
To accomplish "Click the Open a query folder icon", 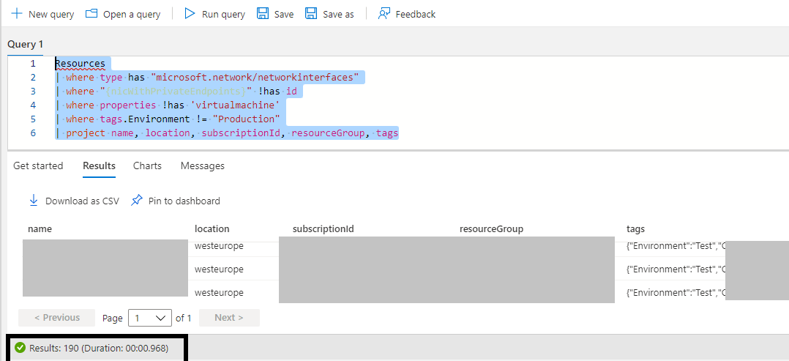I will (x=91, y=14).
